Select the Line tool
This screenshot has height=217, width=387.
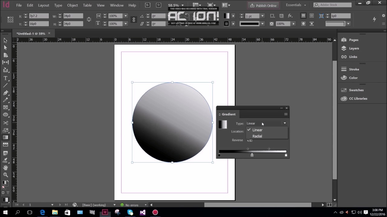5,86
